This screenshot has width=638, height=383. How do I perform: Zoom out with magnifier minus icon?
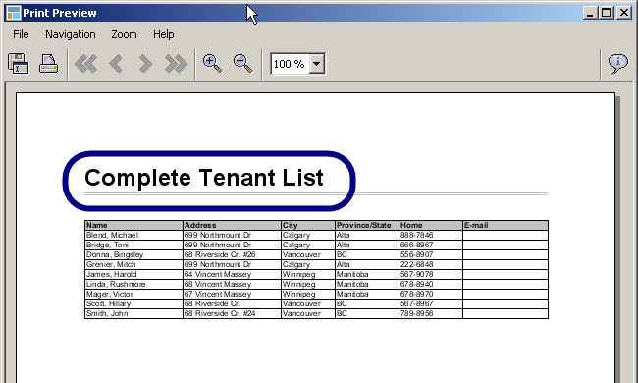pyautogui.click(x=242, y=64)
